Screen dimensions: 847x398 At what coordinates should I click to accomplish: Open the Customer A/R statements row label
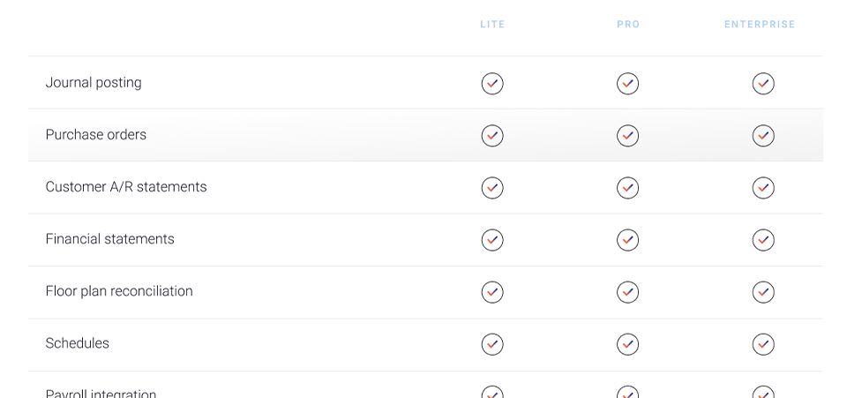126,187
